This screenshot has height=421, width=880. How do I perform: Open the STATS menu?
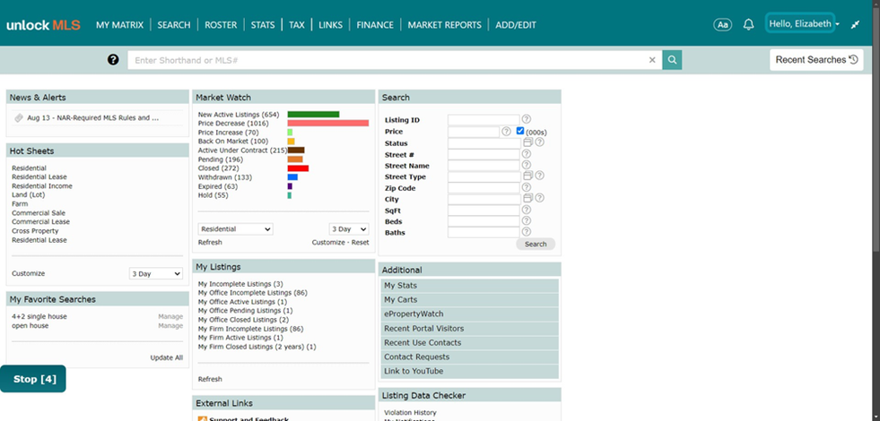(x=263, y=25)
